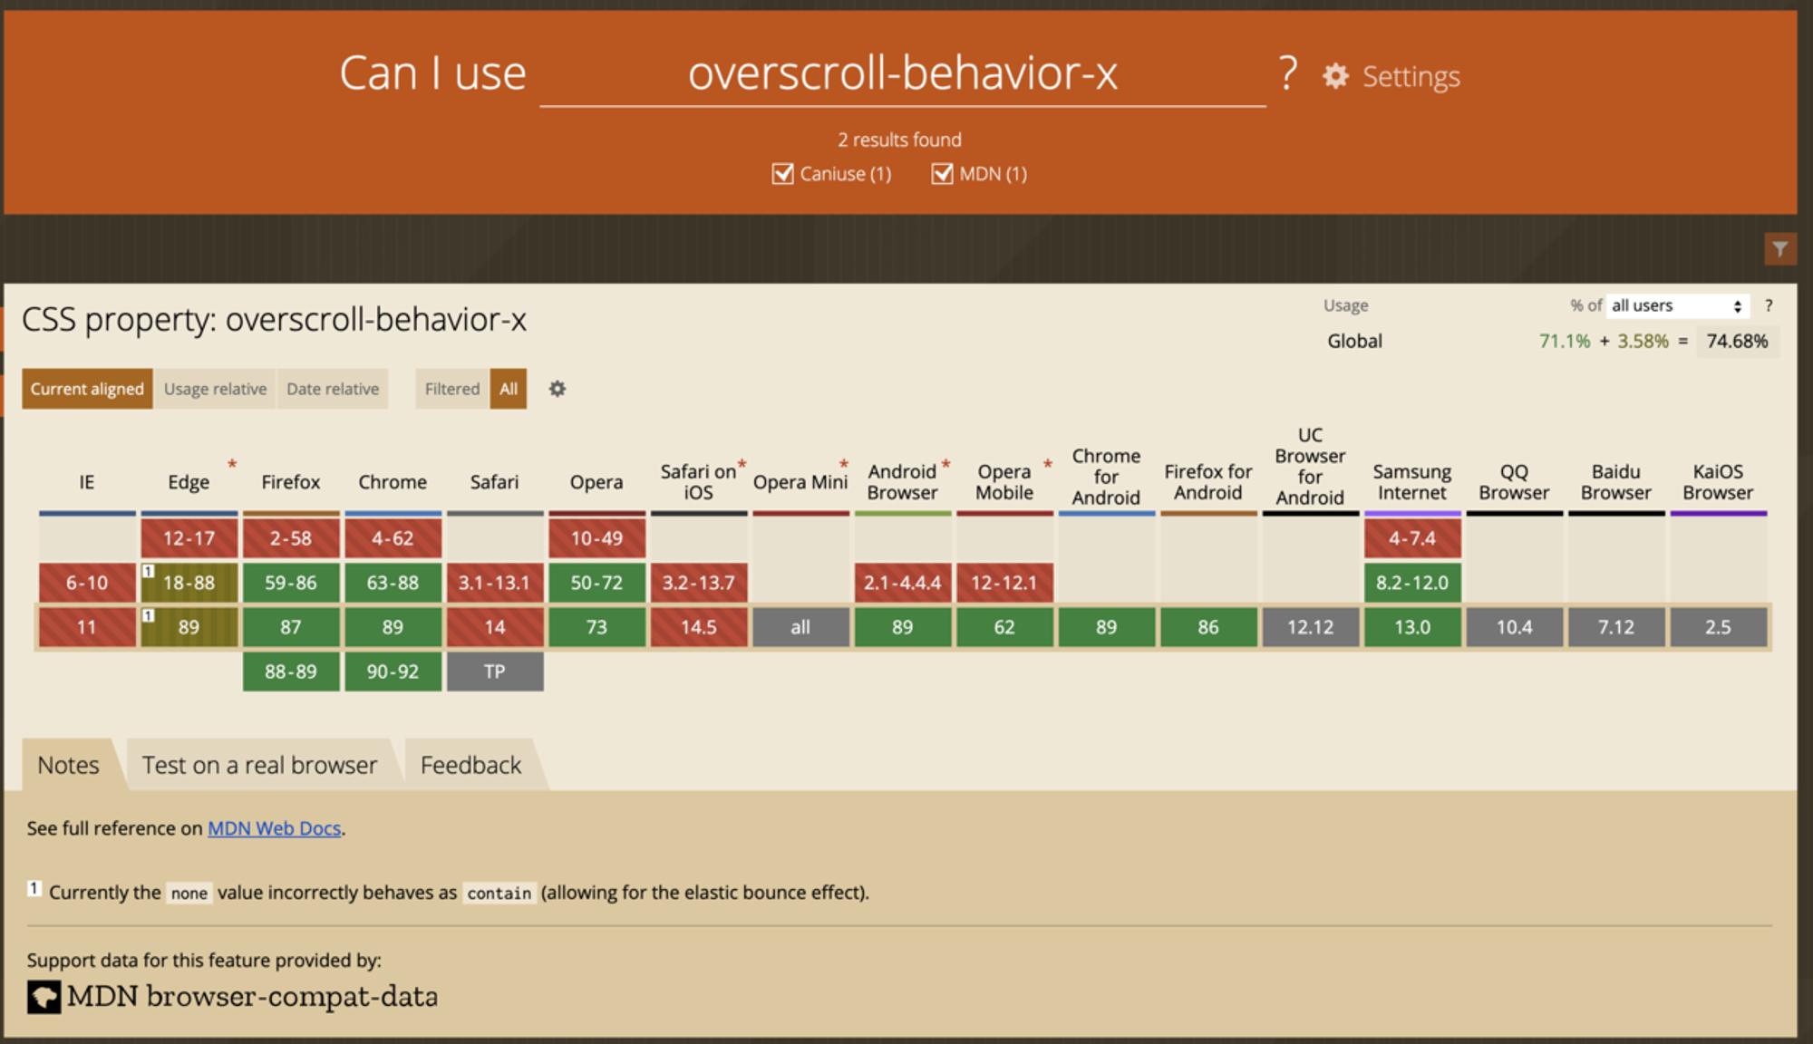Screen dimensions: 1813x1044
Task: Click the Firefox column header
Action: click(291, 482)
